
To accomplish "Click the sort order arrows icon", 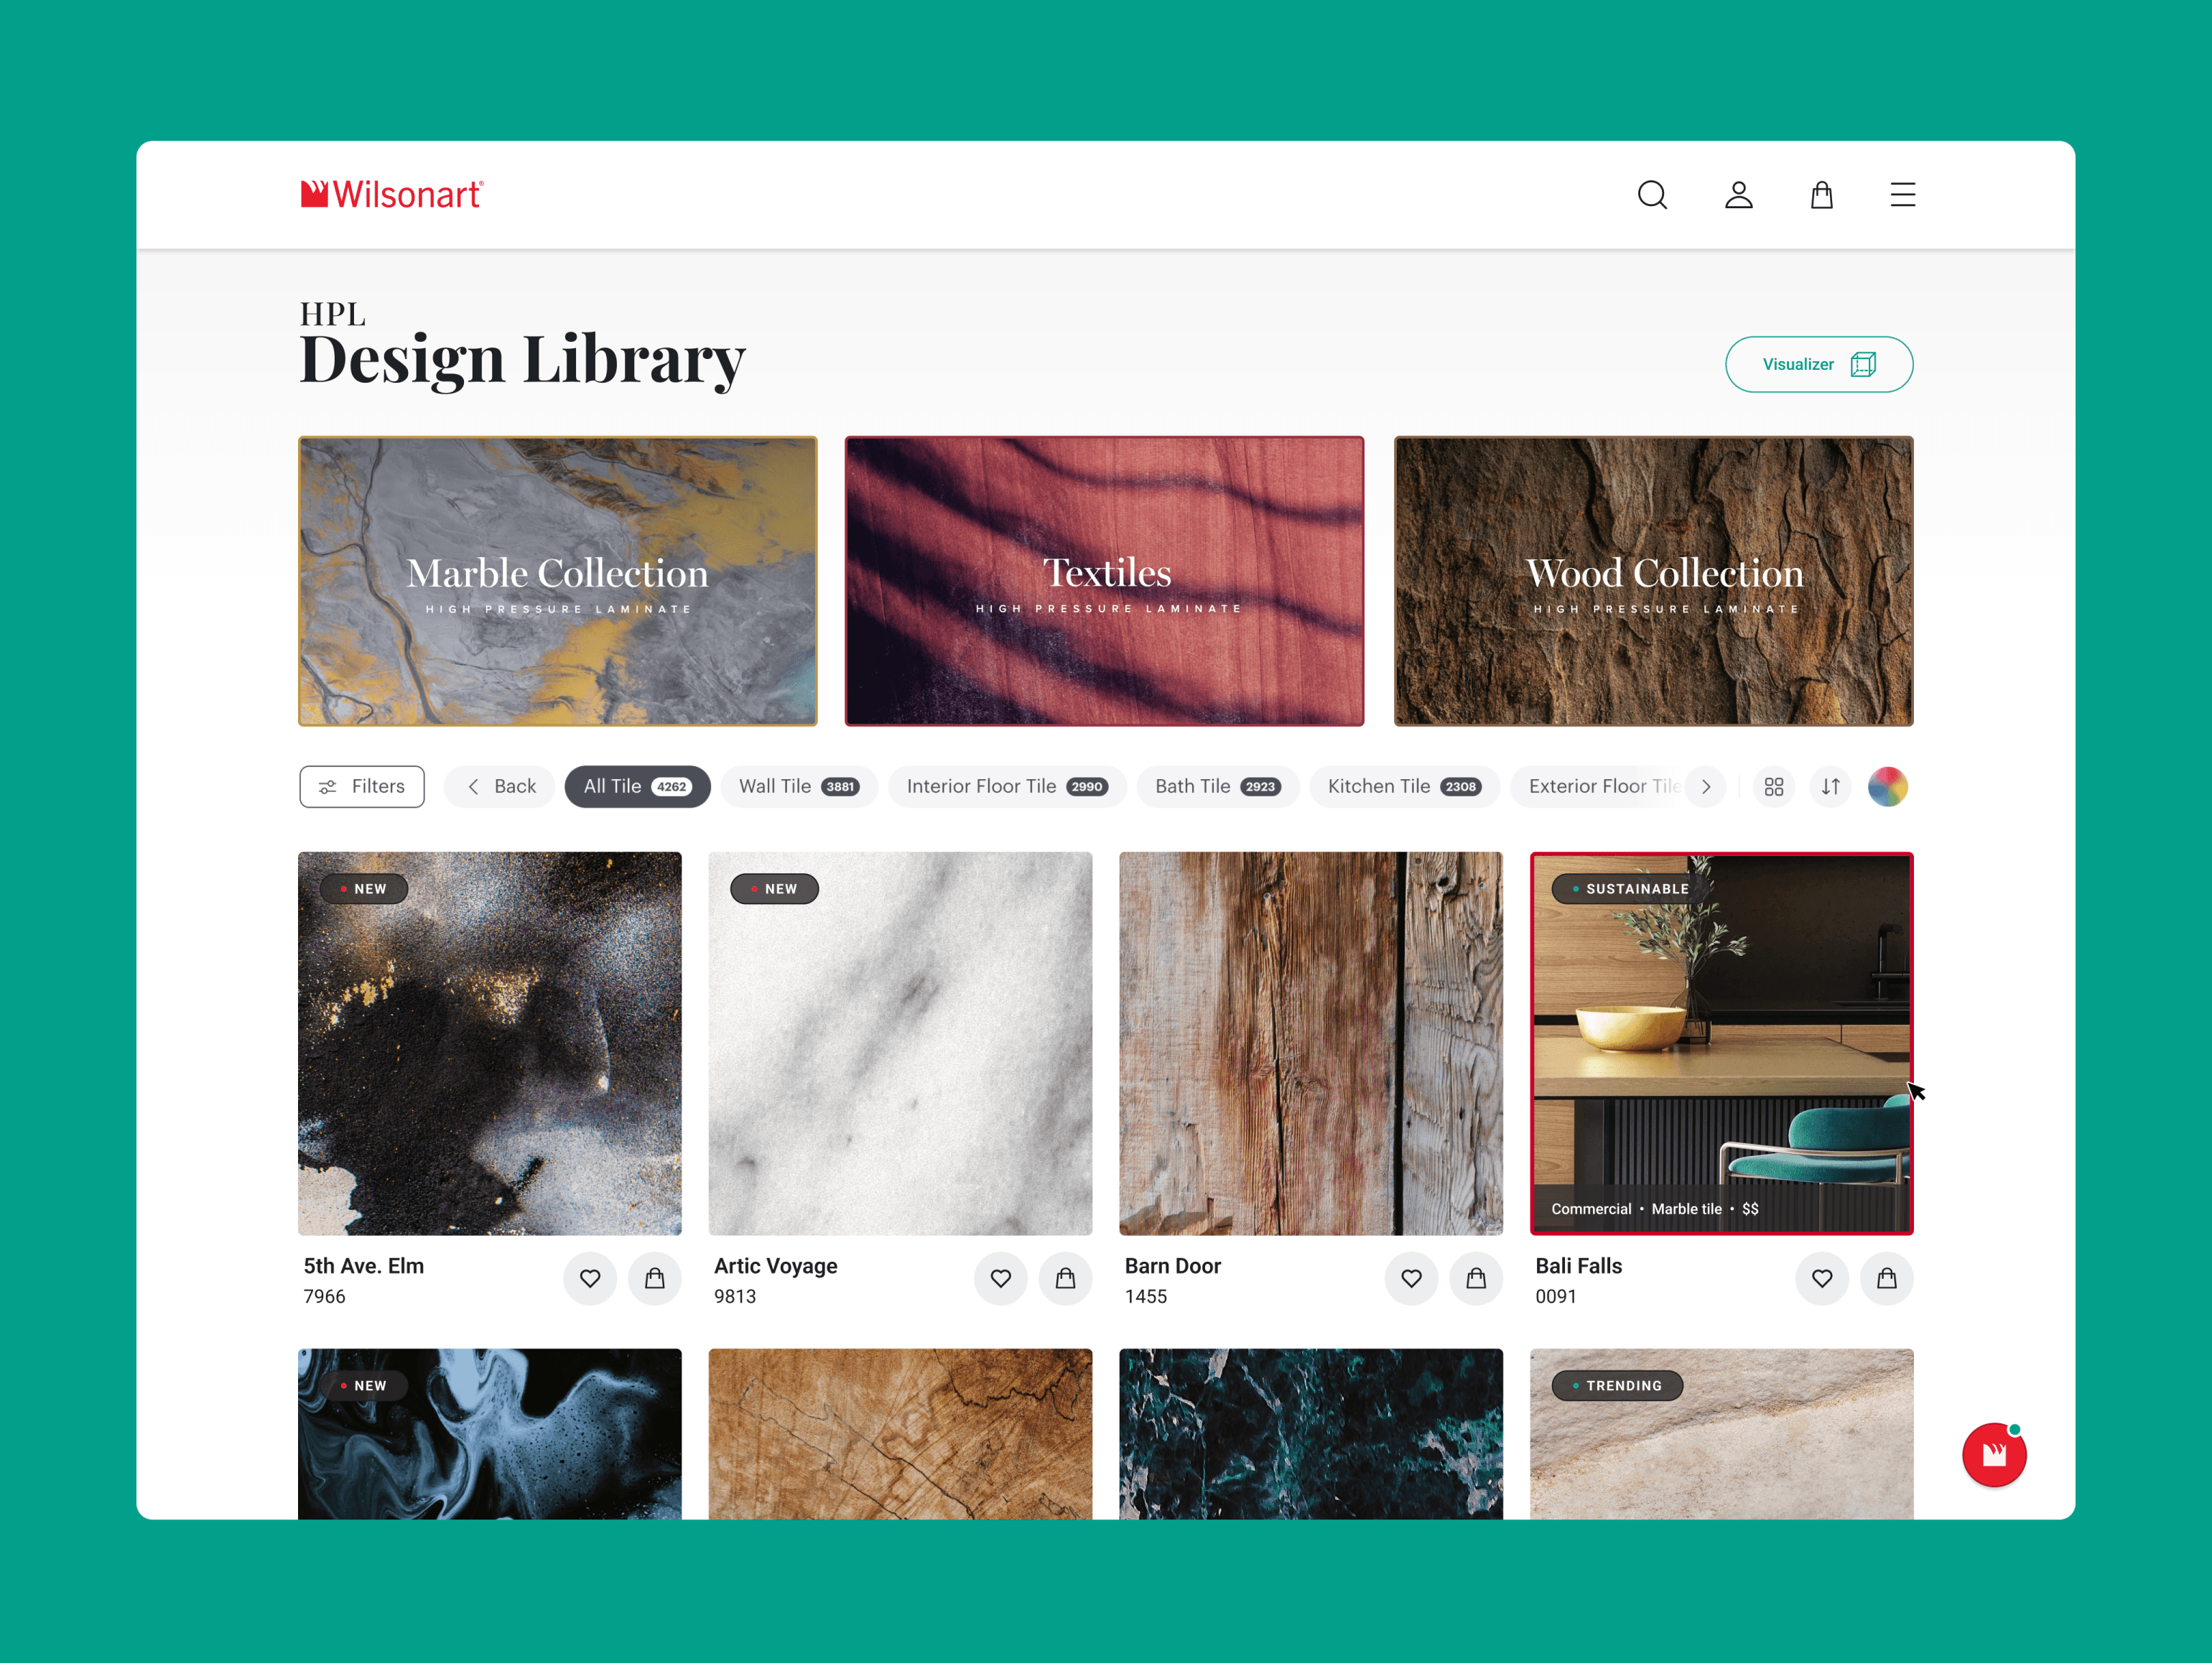I will coord(1830,787).
